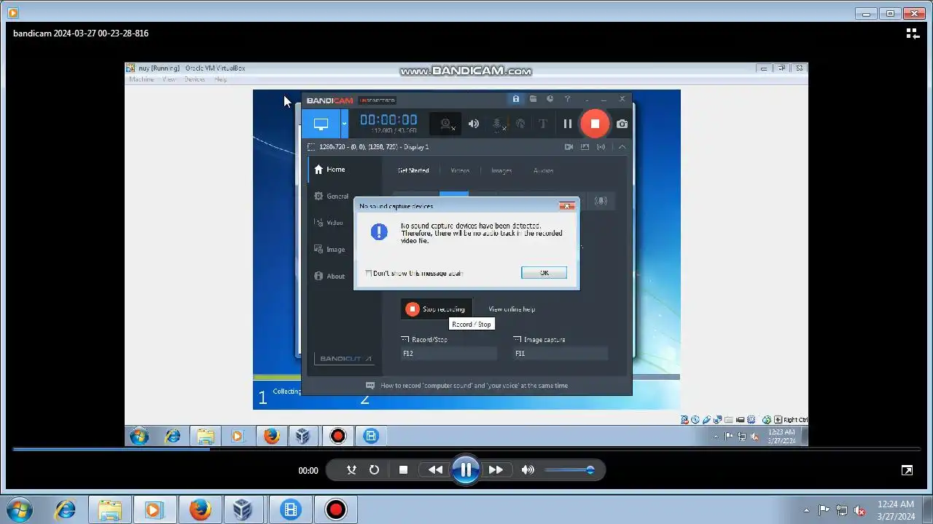Open the film strip app on host taskbar
The width and height of the screenshot is (933, 524).
tap(290, 509)
